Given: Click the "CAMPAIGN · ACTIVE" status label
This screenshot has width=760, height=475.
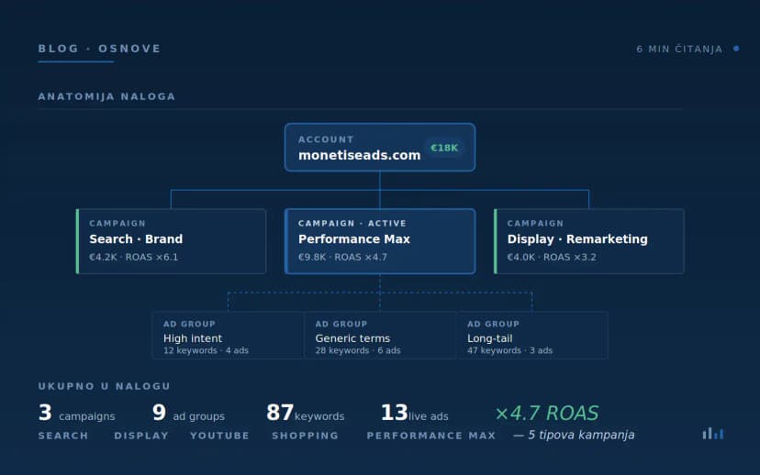Looking at the screenshot, I should tap(352, 223).
